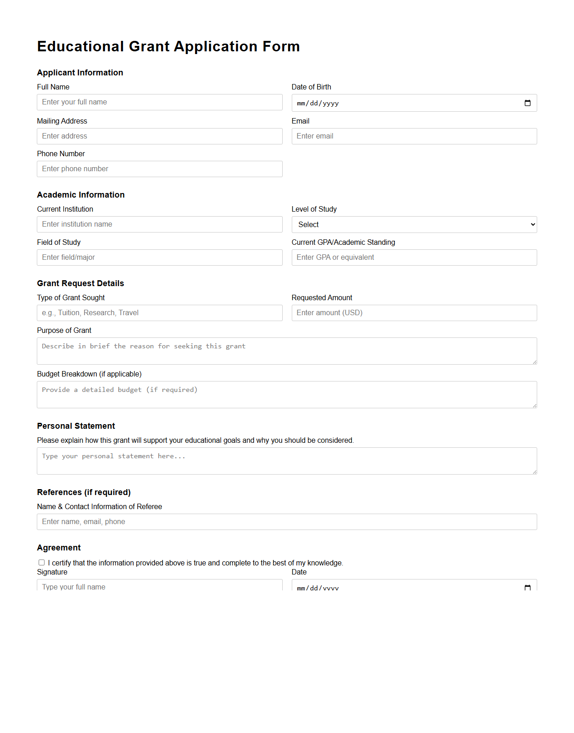
Task: Focus the Mailing Address field
Action: click(160, 136)
